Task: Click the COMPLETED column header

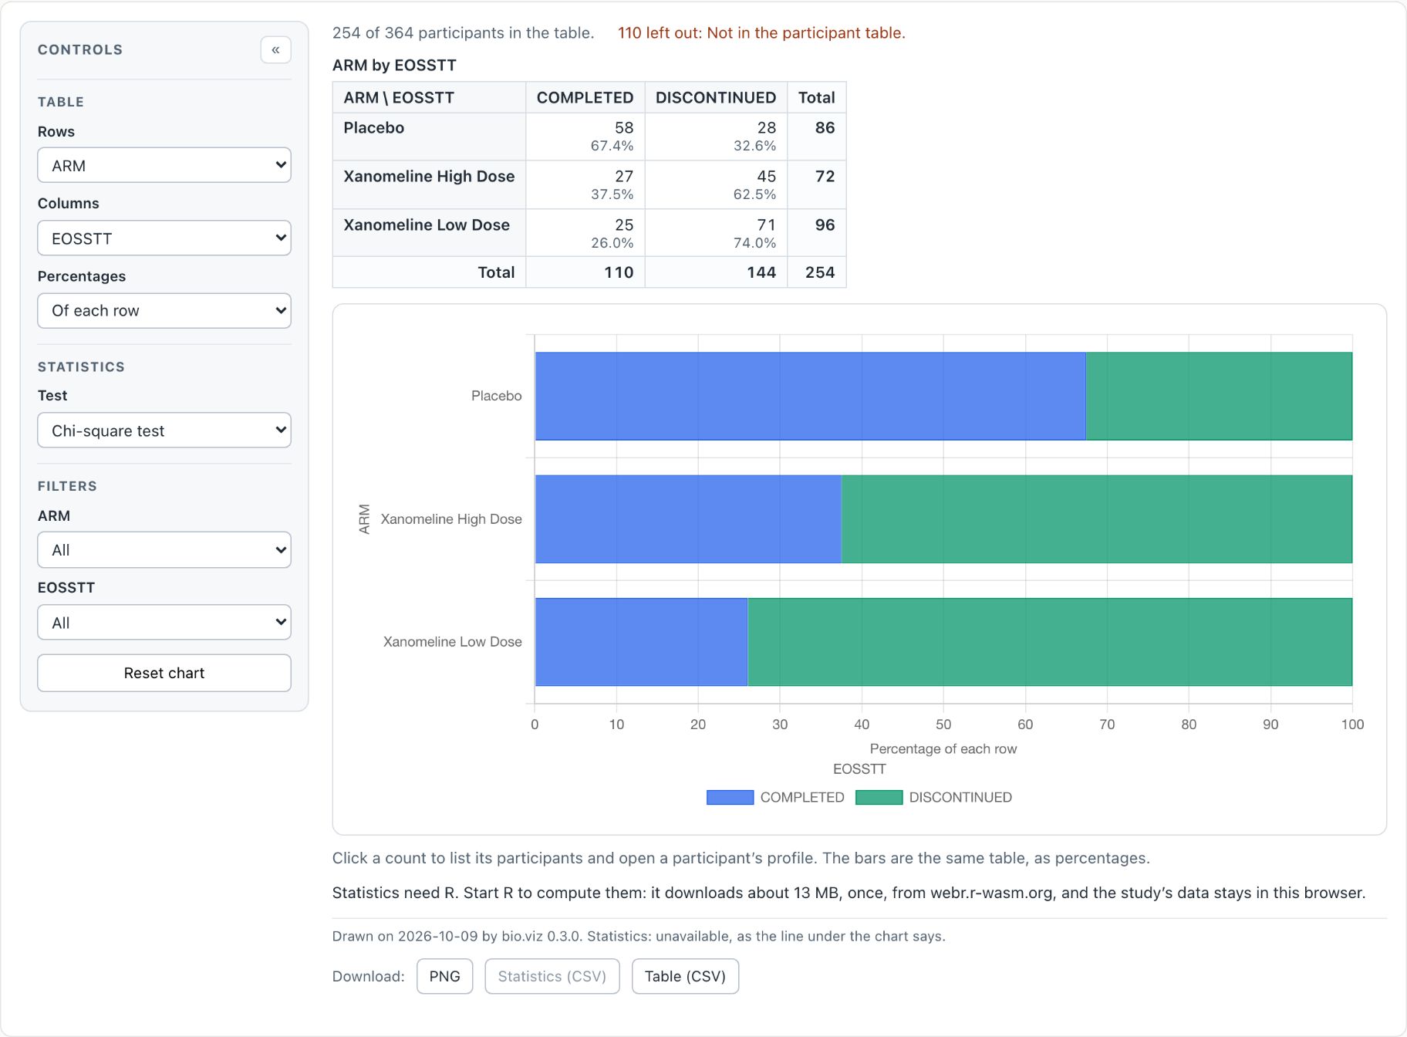Action: click(x=585, y=98)
